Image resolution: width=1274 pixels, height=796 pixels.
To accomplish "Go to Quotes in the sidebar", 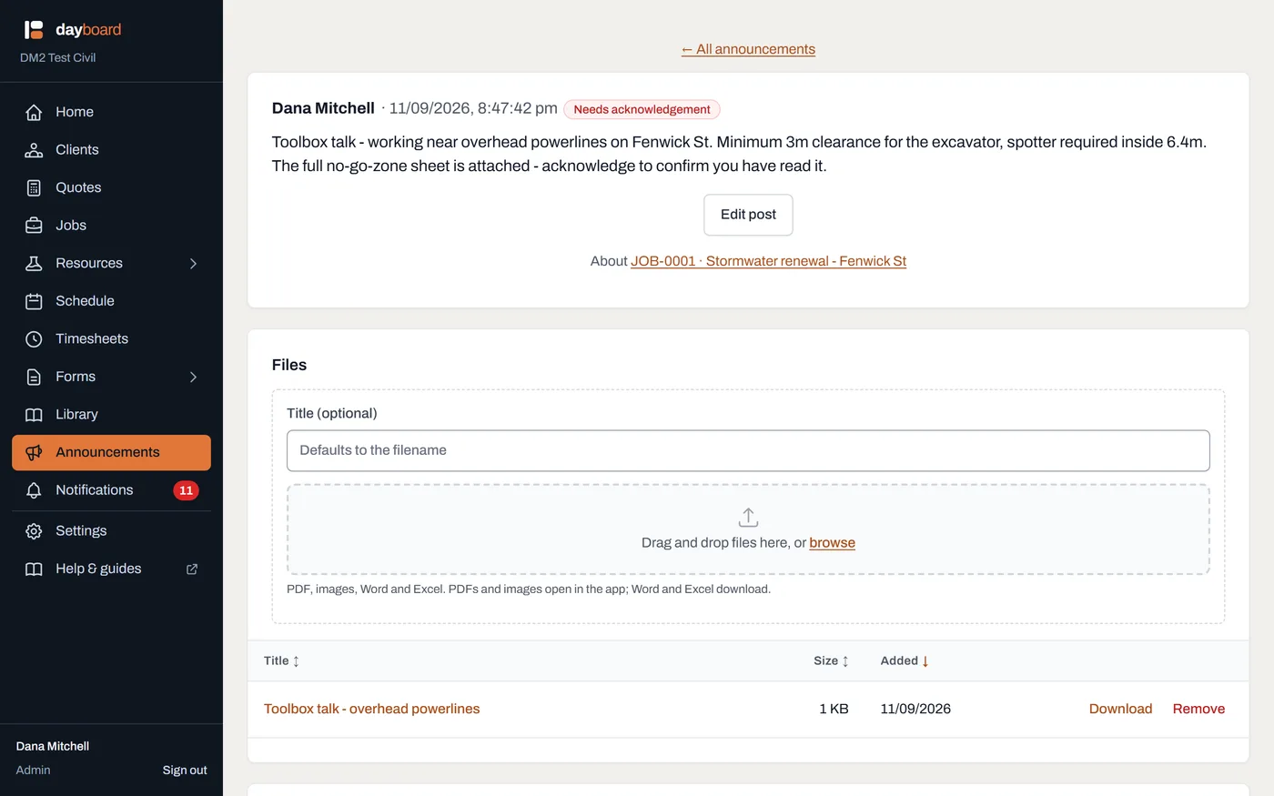I will pyautogui.click(x=111, y=187).
